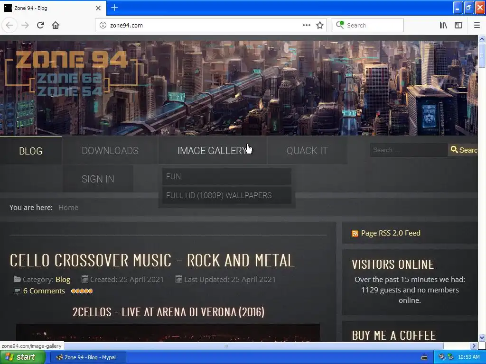
Task: Go back to previous page
Action: click(x=9, y=25)
